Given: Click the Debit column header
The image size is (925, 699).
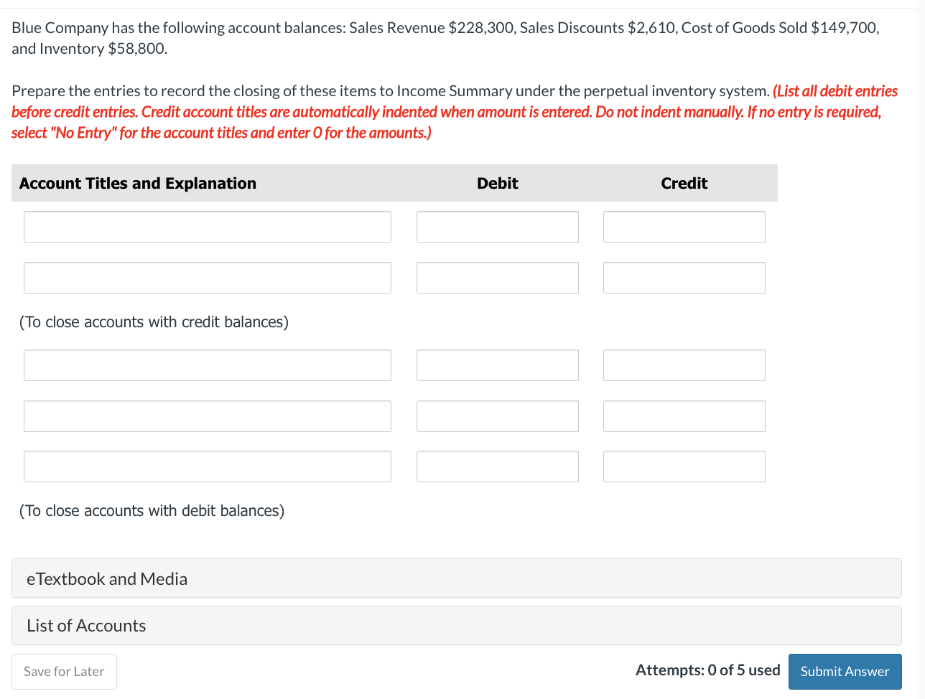Looking at the screenshot, I should pos(497,183).
